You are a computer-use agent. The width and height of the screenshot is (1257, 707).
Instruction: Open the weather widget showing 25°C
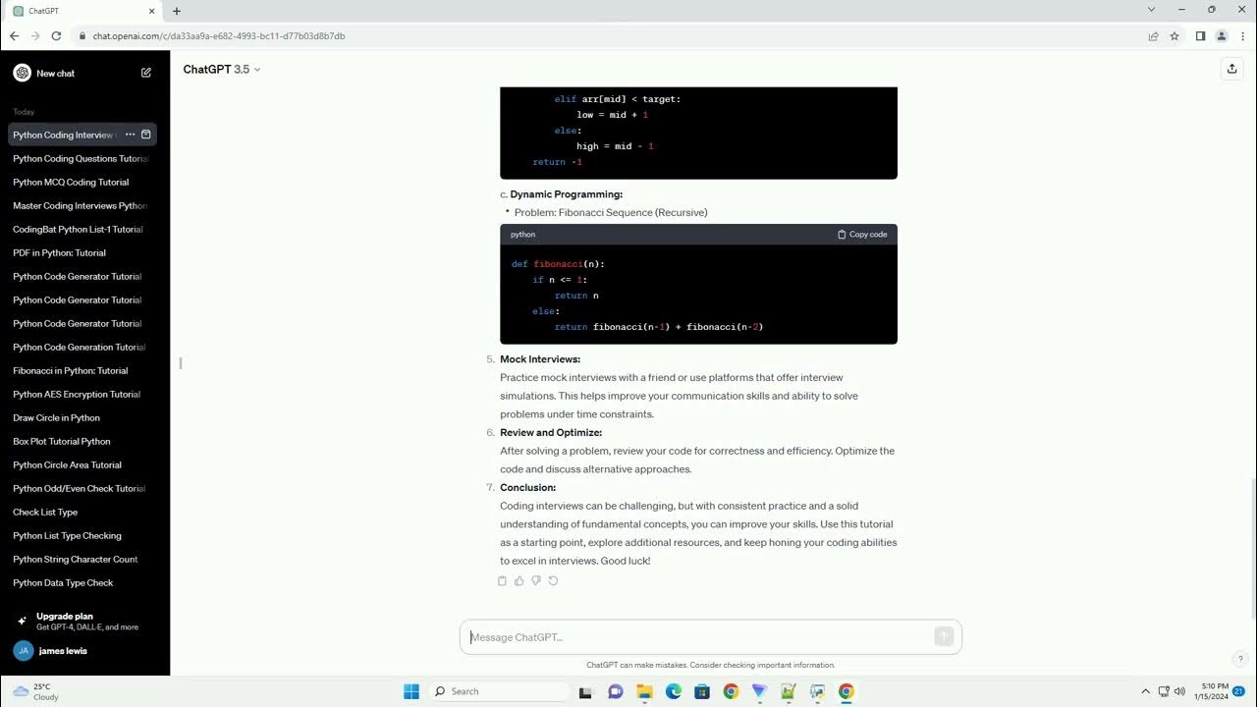(35, 691)
